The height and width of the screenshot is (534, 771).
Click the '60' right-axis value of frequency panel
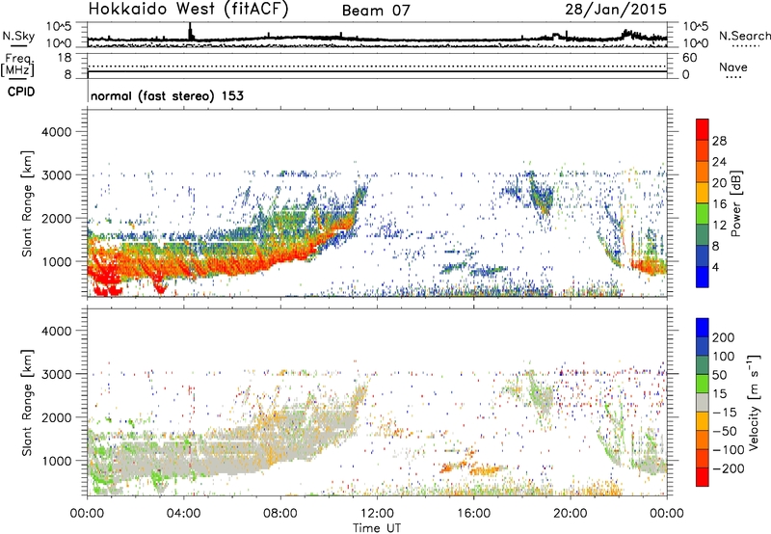click(x=689, y=58)
